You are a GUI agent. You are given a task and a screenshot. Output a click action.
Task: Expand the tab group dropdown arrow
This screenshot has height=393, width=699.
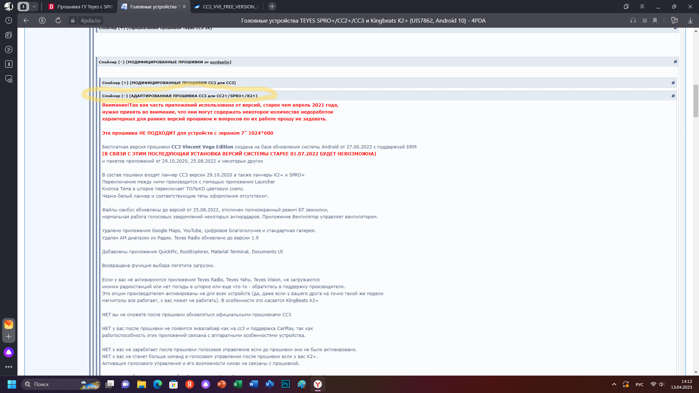click(34, 7)
